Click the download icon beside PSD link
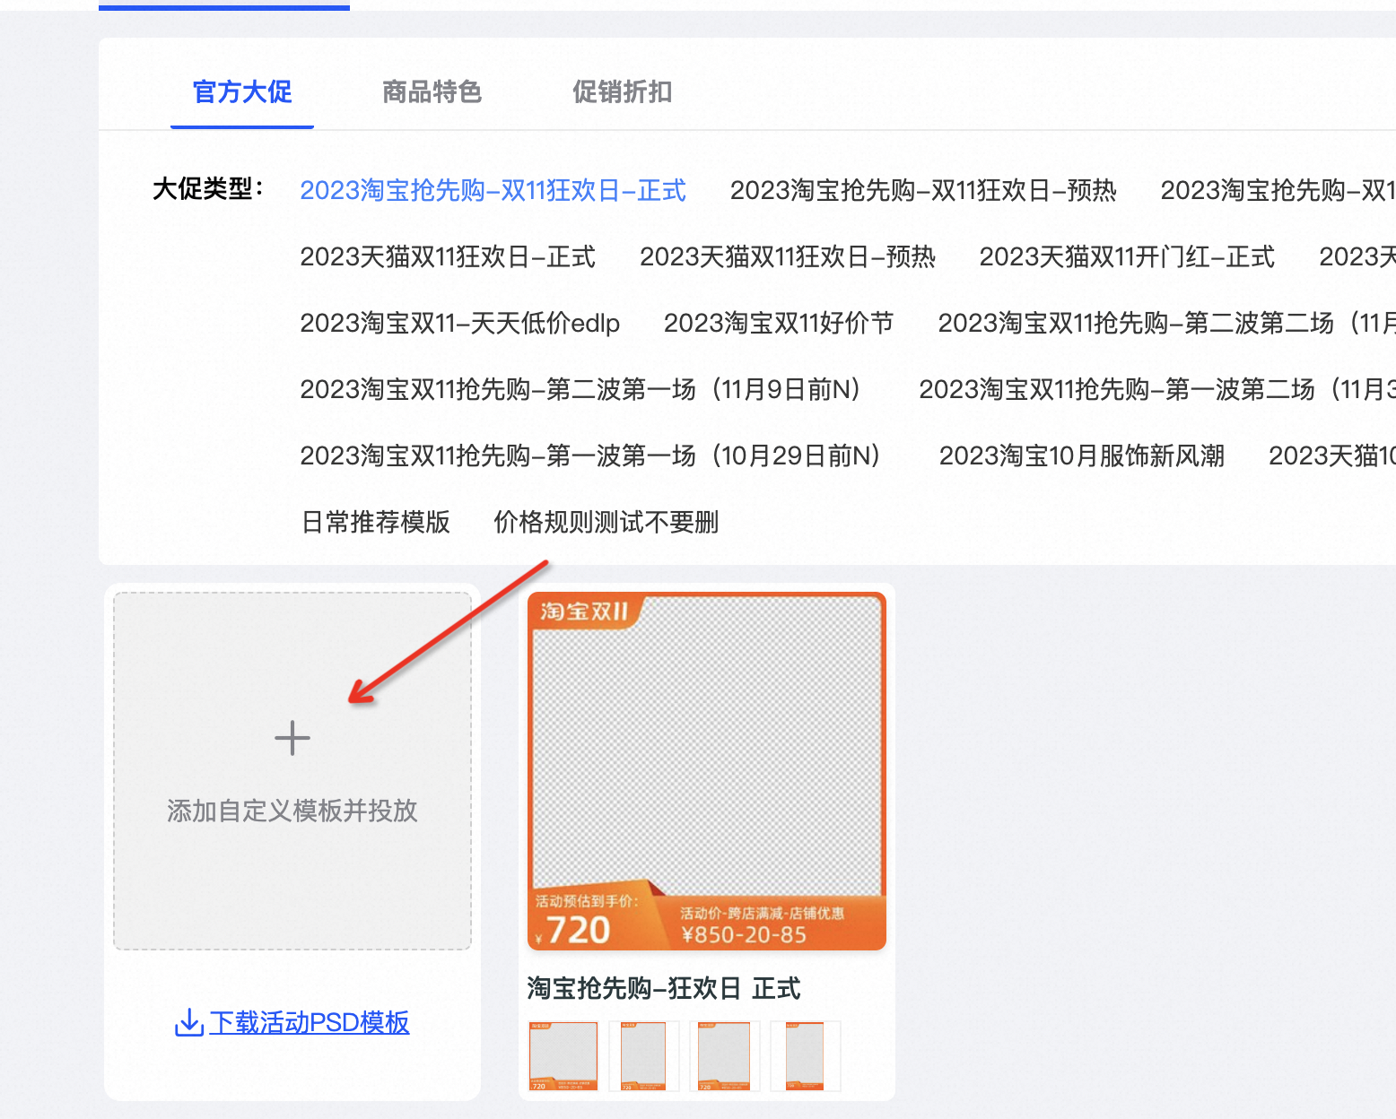This screenshot has height=1119, width=1396. [188, 1022]
